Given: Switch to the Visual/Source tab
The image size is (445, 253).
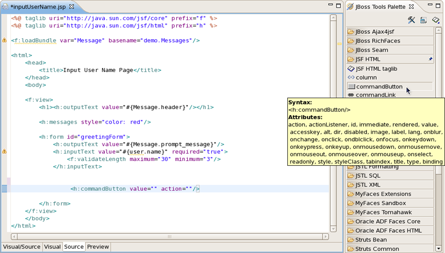Looking at the screenshot, I should [x=22, y=246].
